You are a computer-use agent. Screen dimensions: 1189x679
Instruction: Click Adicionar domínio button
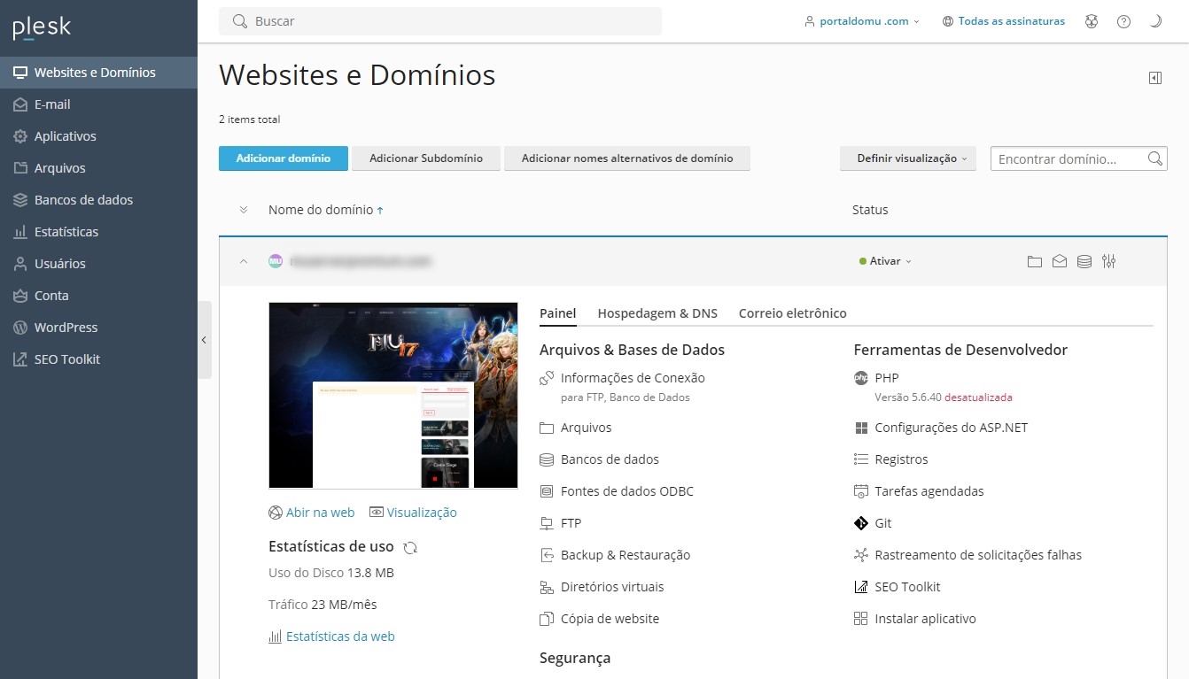pyautogui.click(x=284, y=158)
